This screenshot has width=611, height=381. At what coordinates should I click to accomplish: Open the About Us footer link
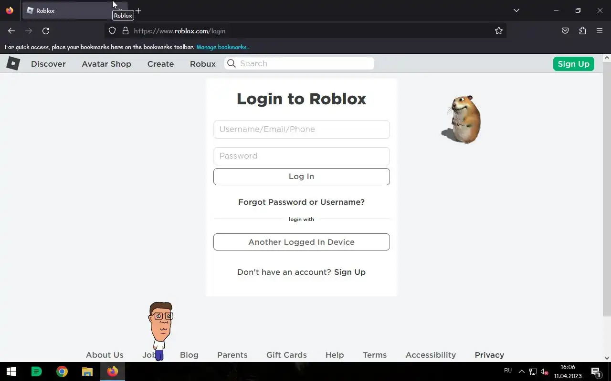click(x=105, y=355)
